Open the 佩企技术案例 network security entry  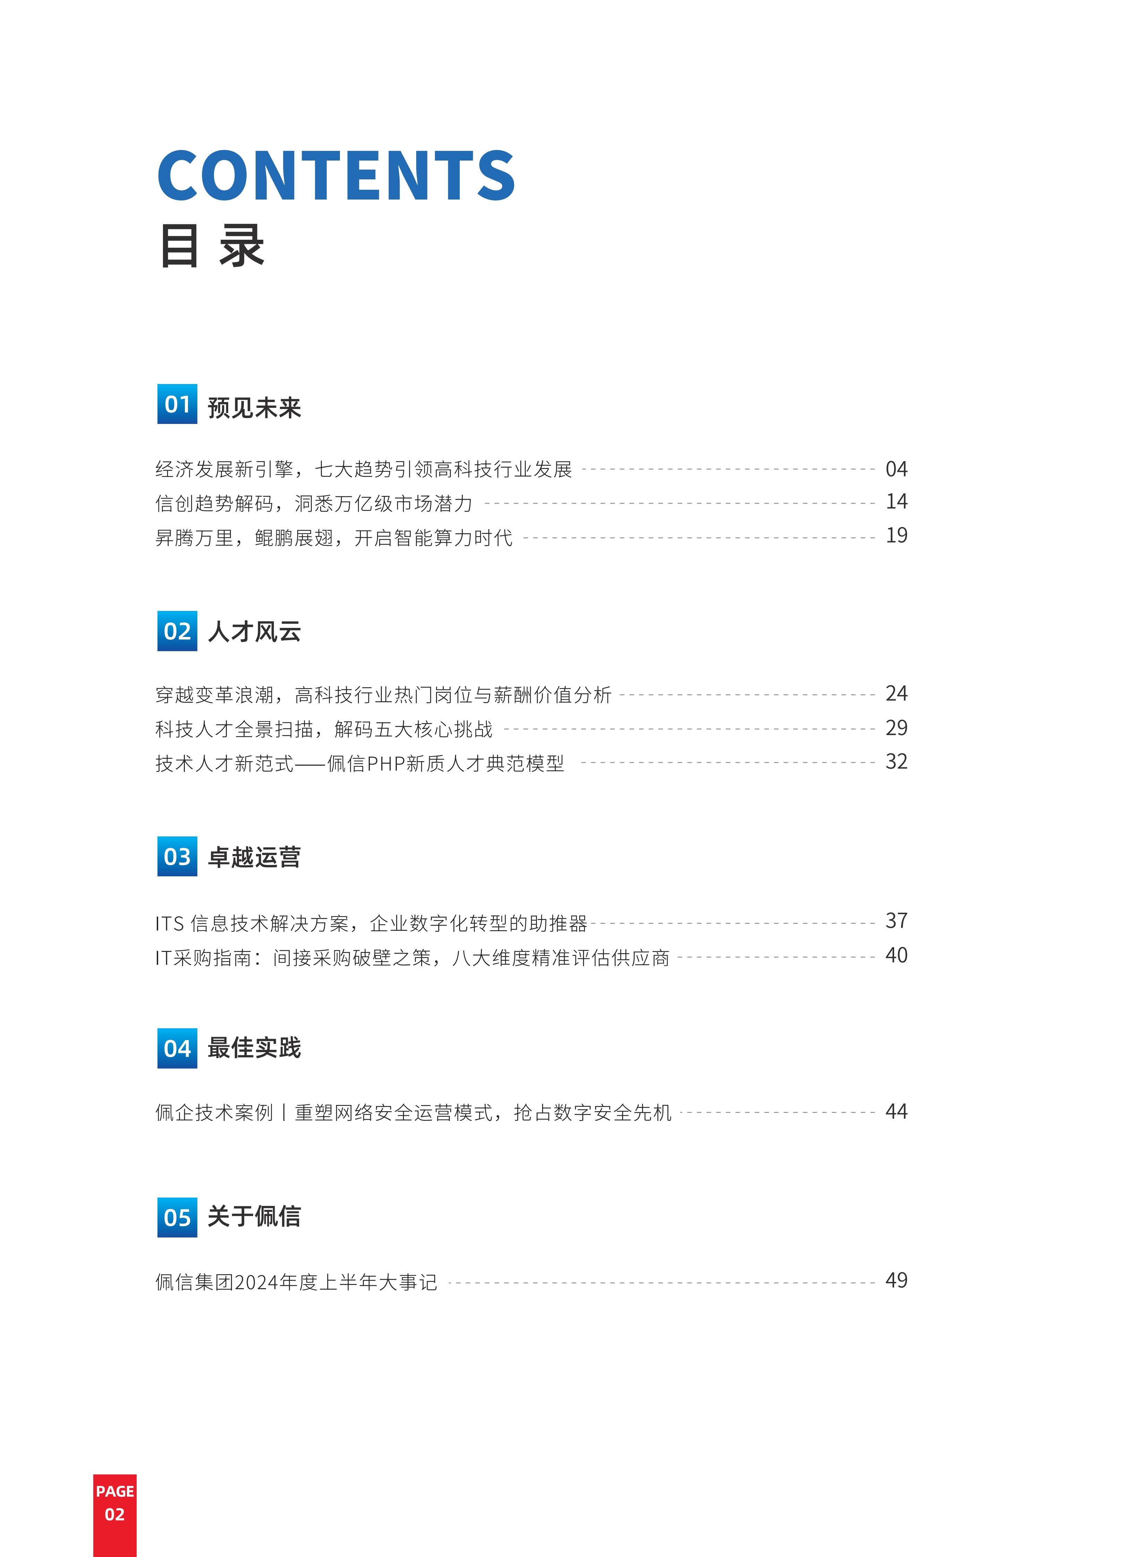click(531, 1113)
